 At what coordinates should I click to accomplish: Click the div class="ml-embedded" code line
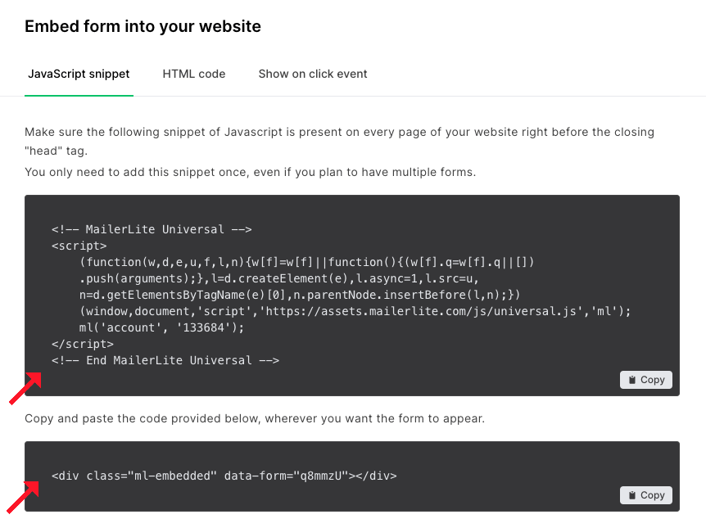pos(224,475)
